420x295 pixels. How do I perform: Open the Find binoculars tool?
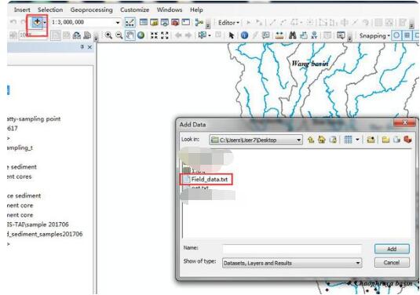(293, 35)
